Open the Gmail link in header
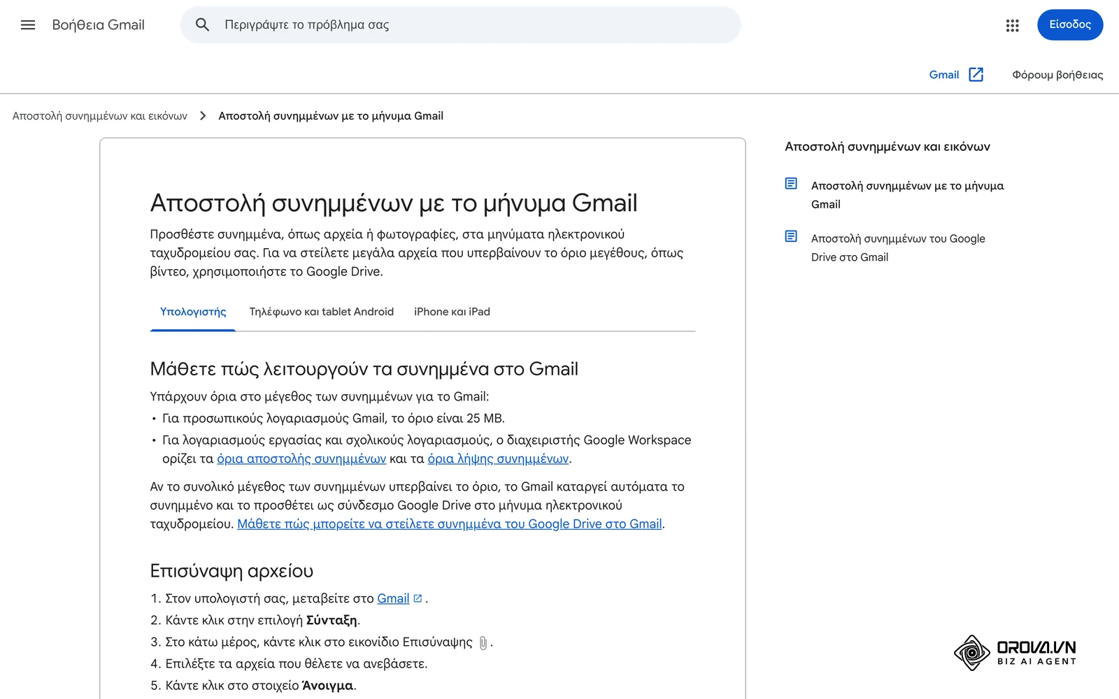 [x=943, y=75]
